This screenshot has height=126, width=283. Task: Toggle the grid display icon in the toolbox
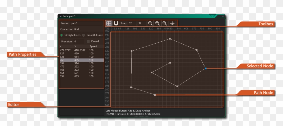108,23
